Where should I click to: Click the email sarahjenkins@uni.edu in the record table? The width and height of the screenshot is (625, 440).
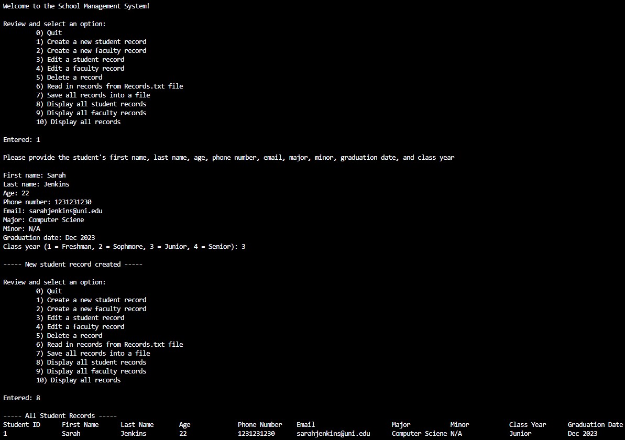tap(332, 433)
